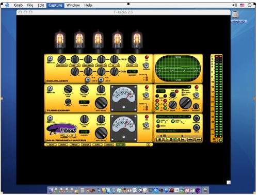This screenshot has width=258, height=195.
Task: Stop playback with the stop button
Action: pyautogui.click(x=159, y=139)
